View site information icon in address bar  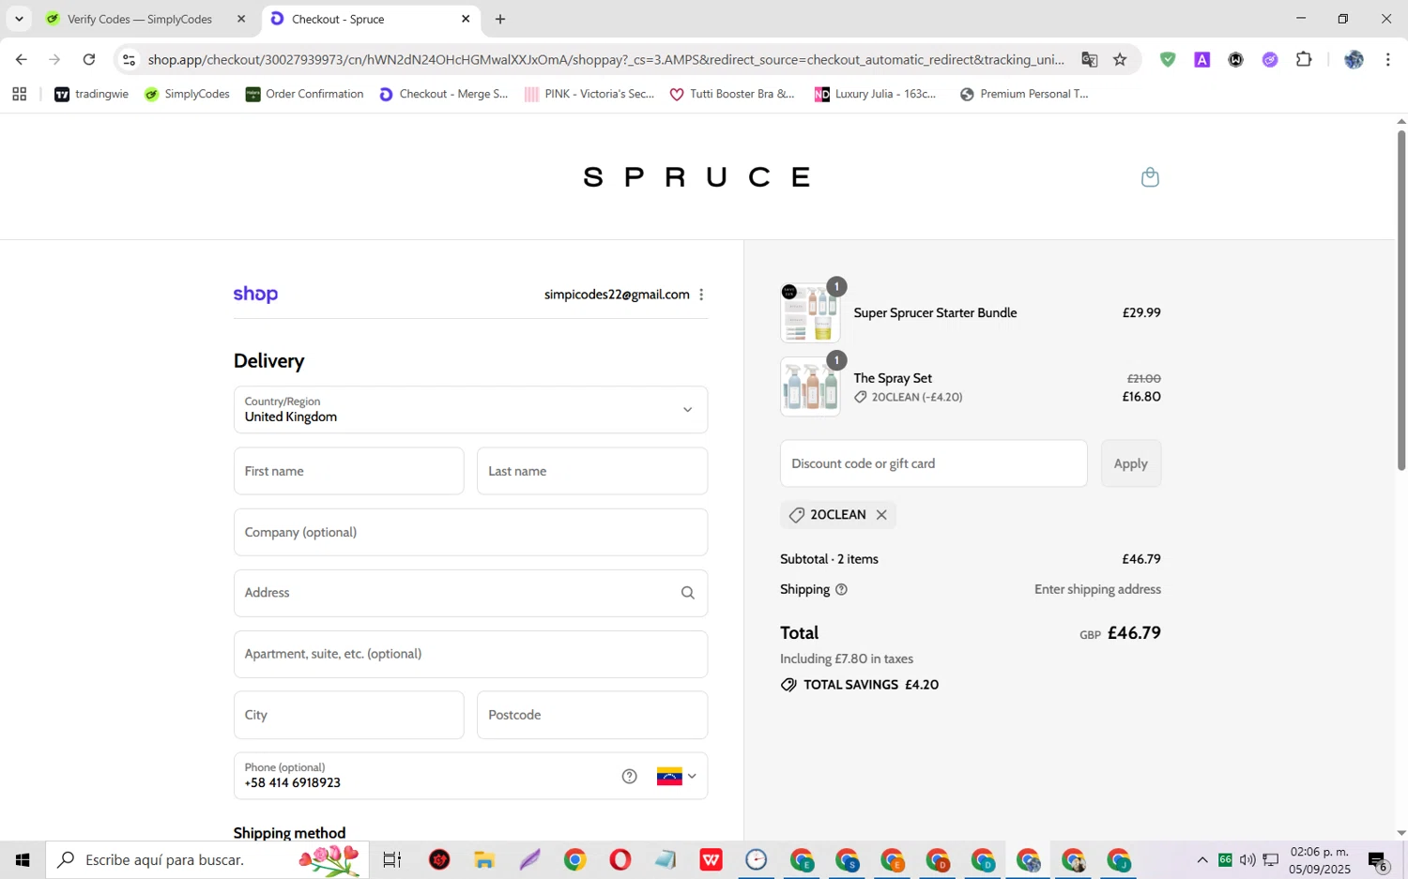coord(130,59)
